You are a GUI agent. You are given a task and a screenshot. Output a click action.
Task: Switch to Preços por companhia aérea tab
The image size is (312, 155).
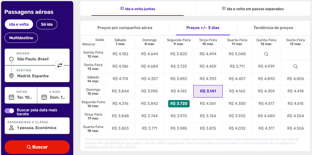pos(125,28)
